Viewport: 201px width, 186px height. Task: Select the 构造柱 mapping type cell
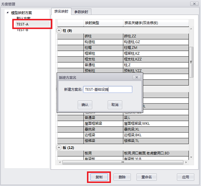pyautogui.click(x=103, y=42)
